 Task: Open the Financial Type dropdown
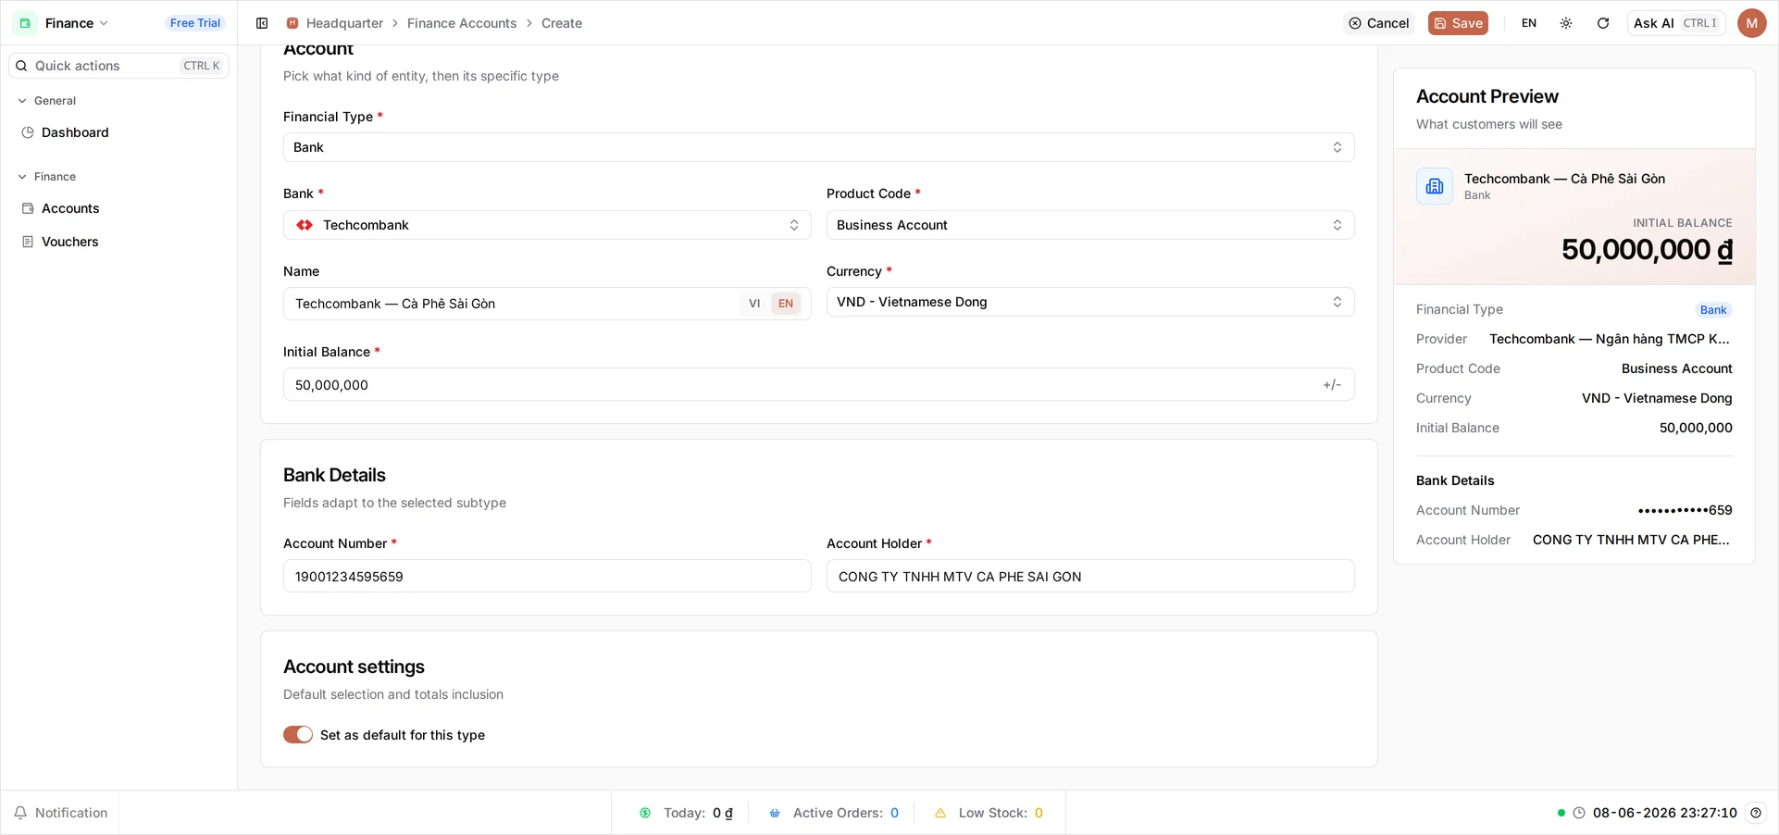pos(819,147)
